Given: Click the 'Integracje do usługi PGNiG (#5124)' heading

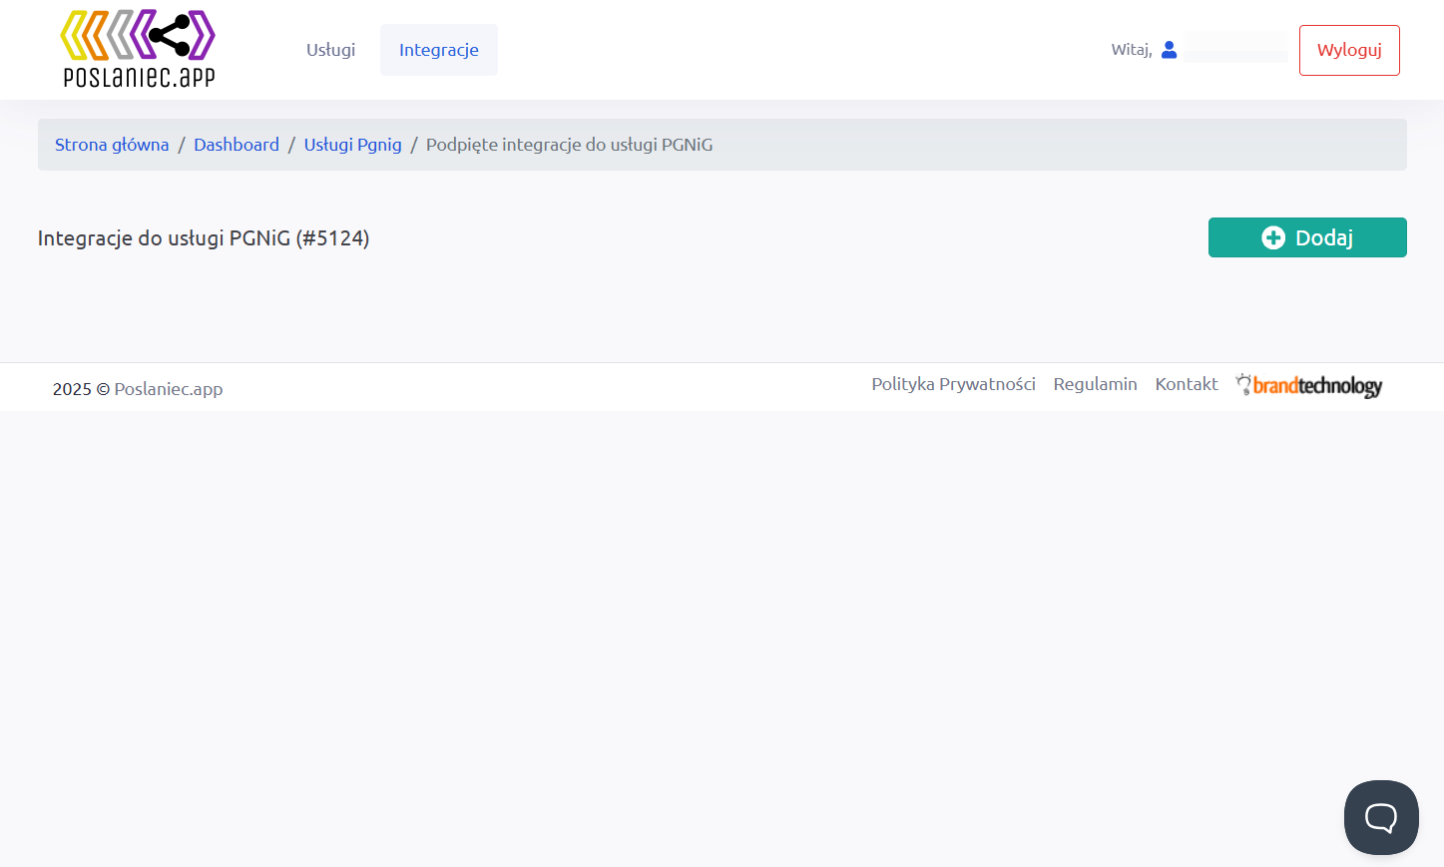Looking at the screenshot, I should [204, 238].
